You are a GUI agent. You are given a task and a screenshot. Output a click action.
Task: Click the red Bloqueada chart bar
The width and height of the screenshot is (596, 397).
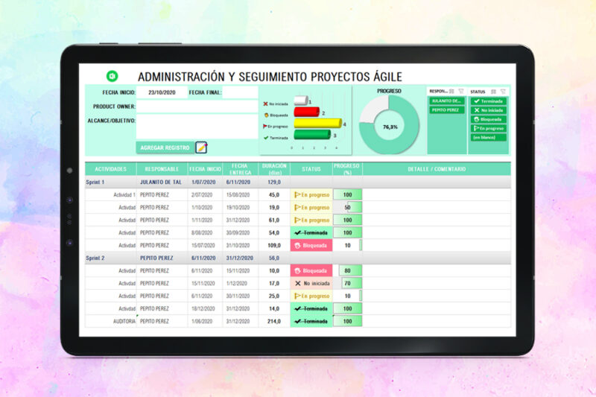(x=307, y=112)
